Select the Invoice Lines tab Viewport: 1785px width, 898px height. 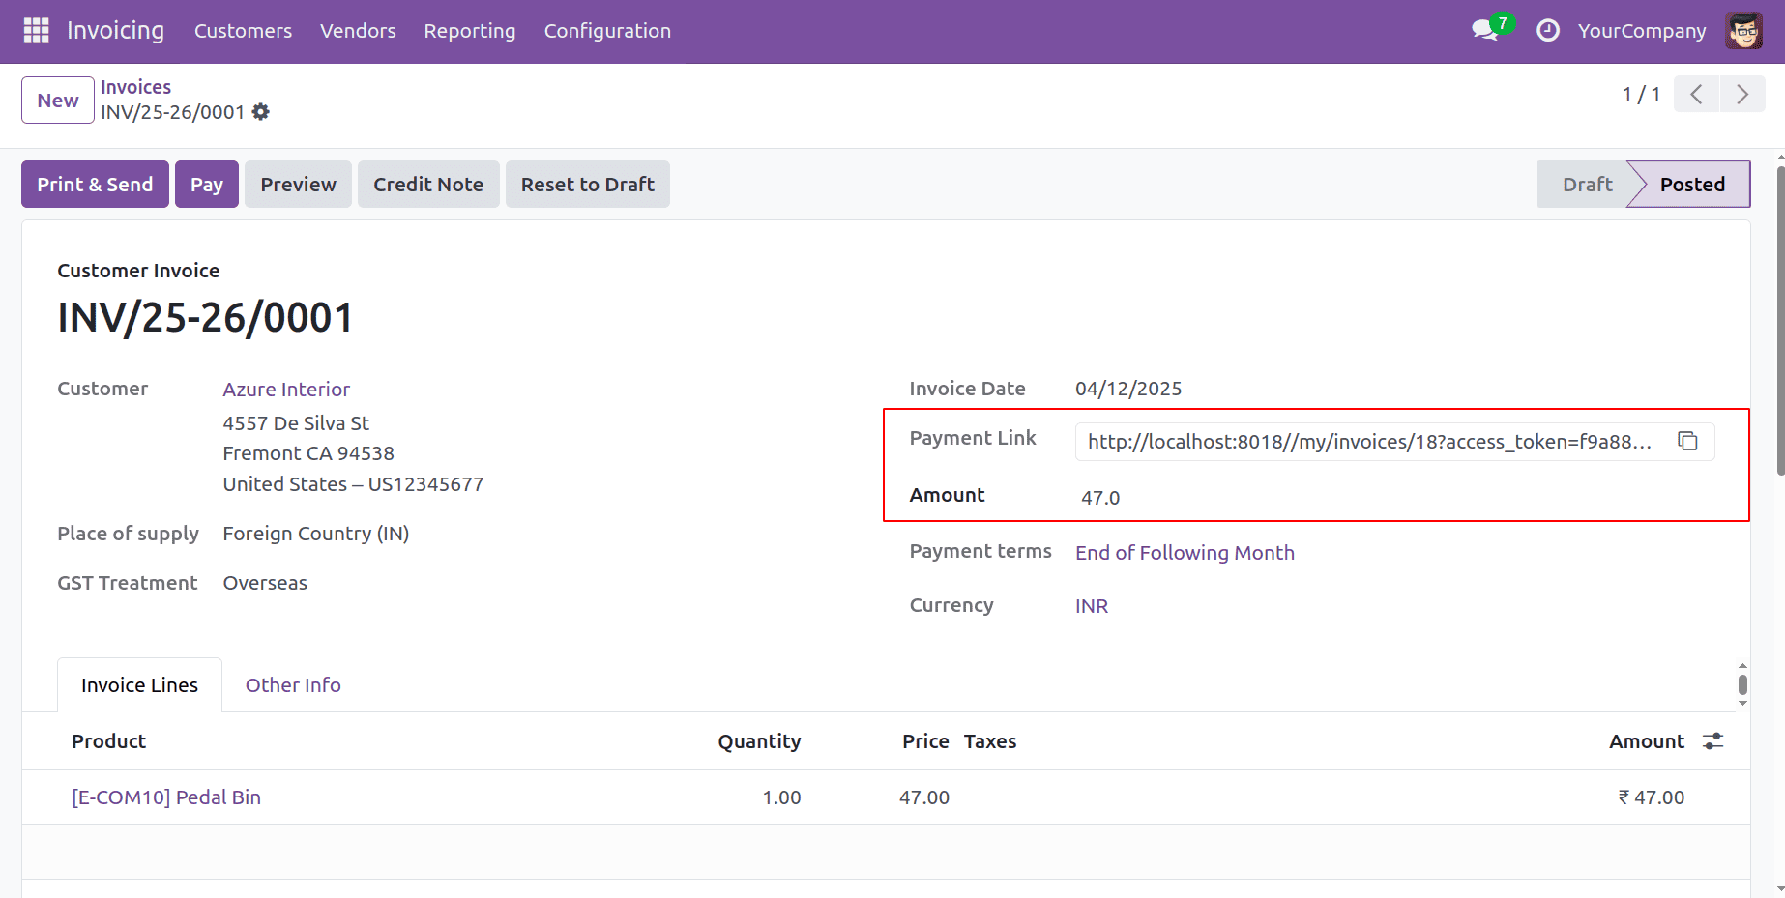pyautogui.click(x=139, y=685)
